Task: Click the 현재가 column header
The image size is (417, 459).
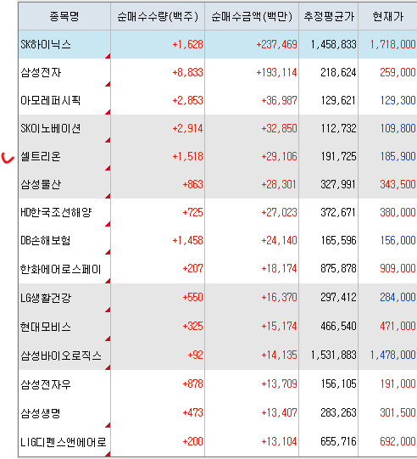Action: (x=387, y=16)
